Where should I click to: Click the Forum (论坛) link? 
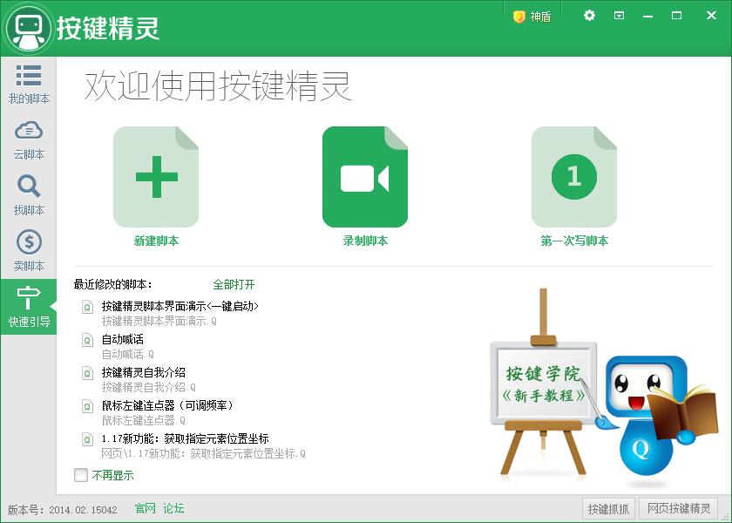tap(173, 508)
